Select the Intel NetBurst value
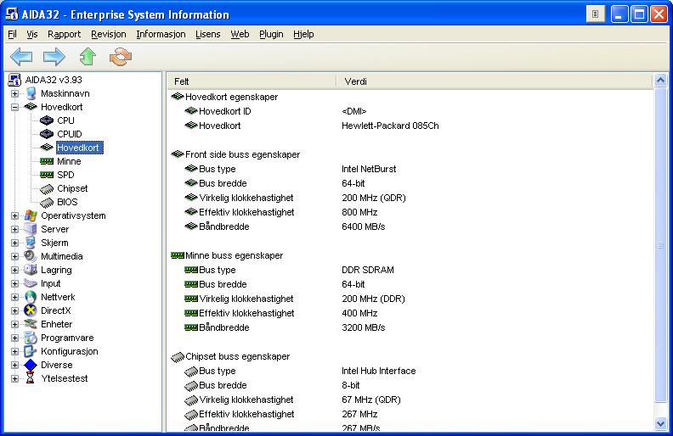Screen dimensions: 673x436 click(x=369, y=169)
